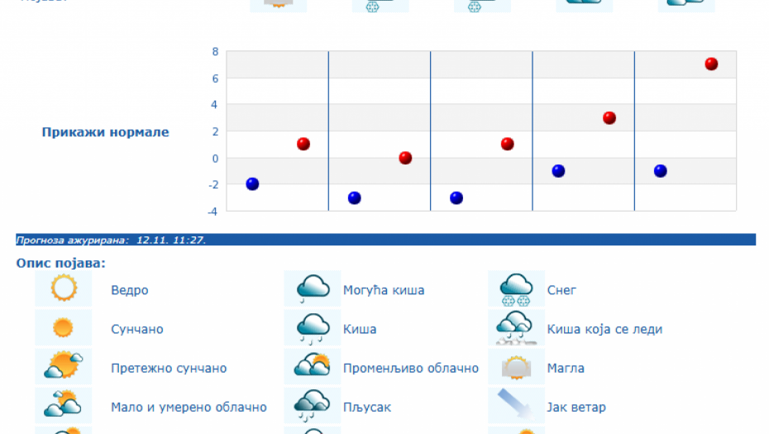Click the blue data point at -2 degrees
This screenshot has width=769, height=434.
click(x=252, y=184)
